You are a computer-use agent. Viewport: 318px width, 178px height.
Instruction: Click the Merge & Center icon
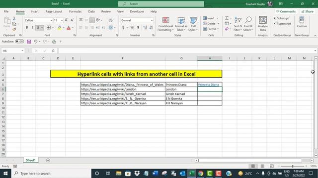click(110, 28)
